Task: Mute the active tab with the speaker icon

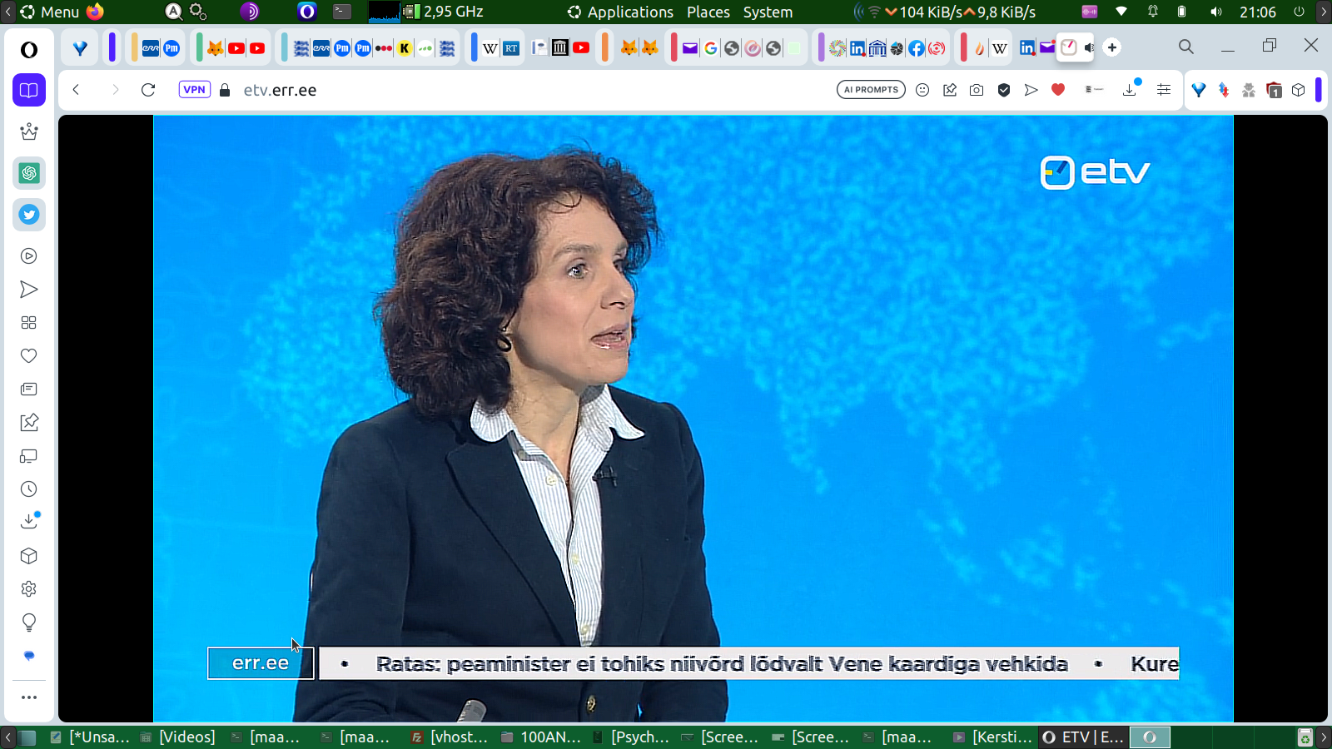Action: click(1089, 47)
